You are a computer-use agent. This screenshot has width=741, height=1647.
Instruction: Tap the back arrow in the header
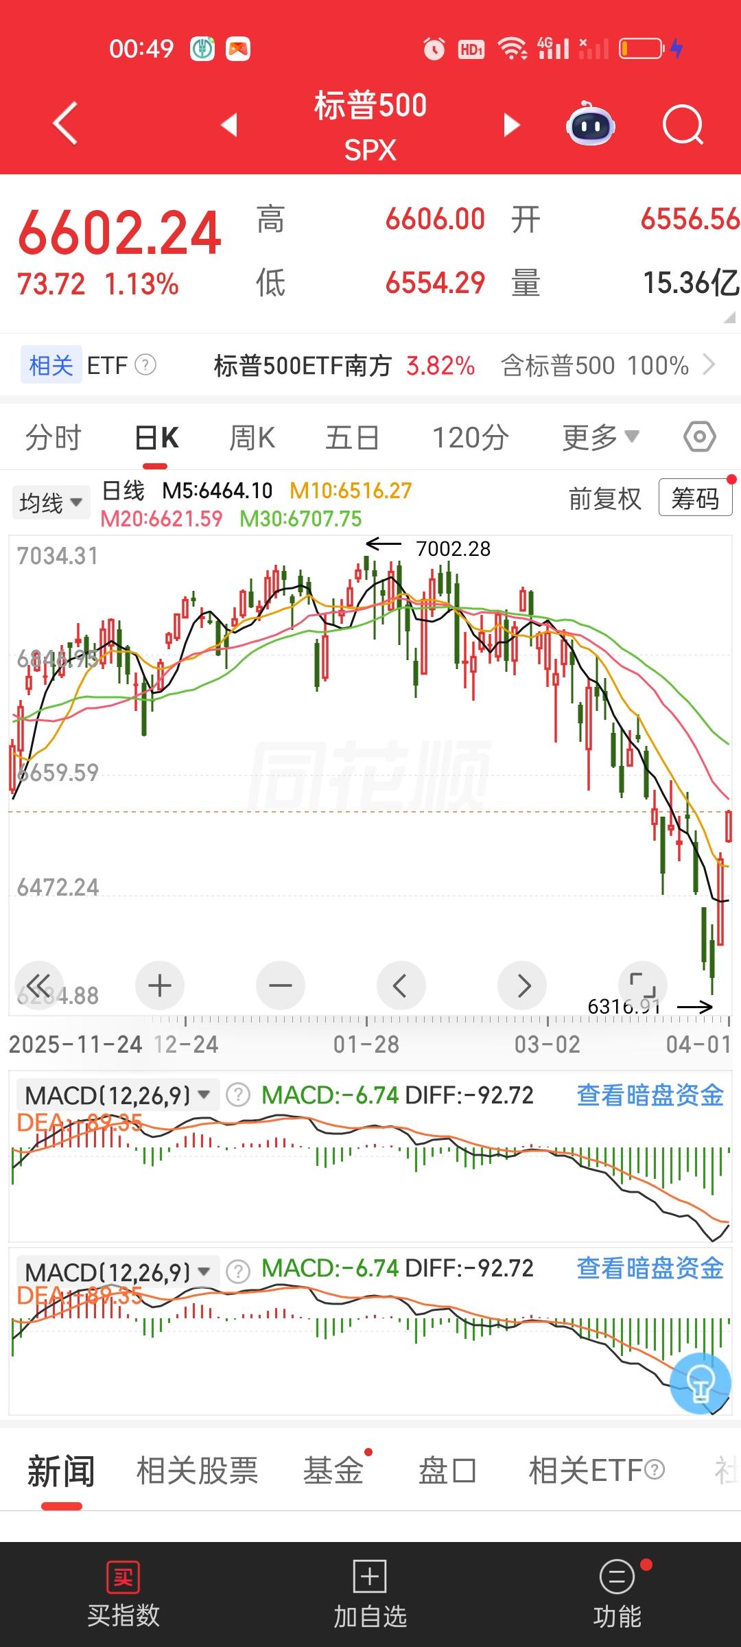coord(66,124)
